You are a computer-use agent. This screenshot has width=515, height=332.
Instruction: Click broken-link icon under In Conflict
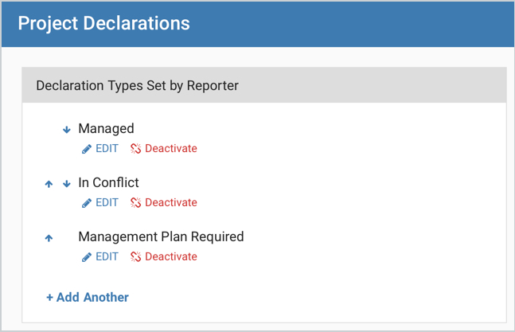pos(135,203)
